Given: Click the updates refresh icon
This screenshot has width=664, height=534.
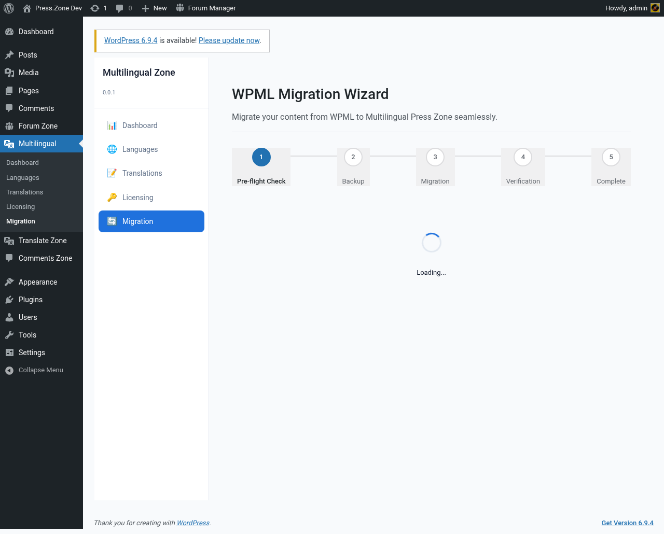Looking at the screenshot, I should pos(95,8).
